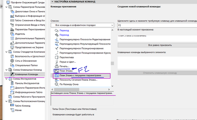Click command list vertical scrollbar up arrow
This screenshot has height=120, width=197.
tap(112, 30)
